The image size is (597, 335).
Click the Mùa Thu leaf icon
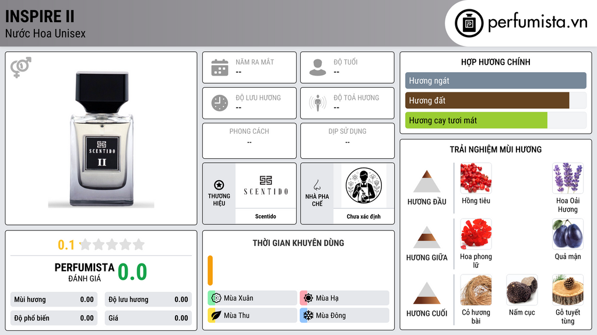(216, 315)
